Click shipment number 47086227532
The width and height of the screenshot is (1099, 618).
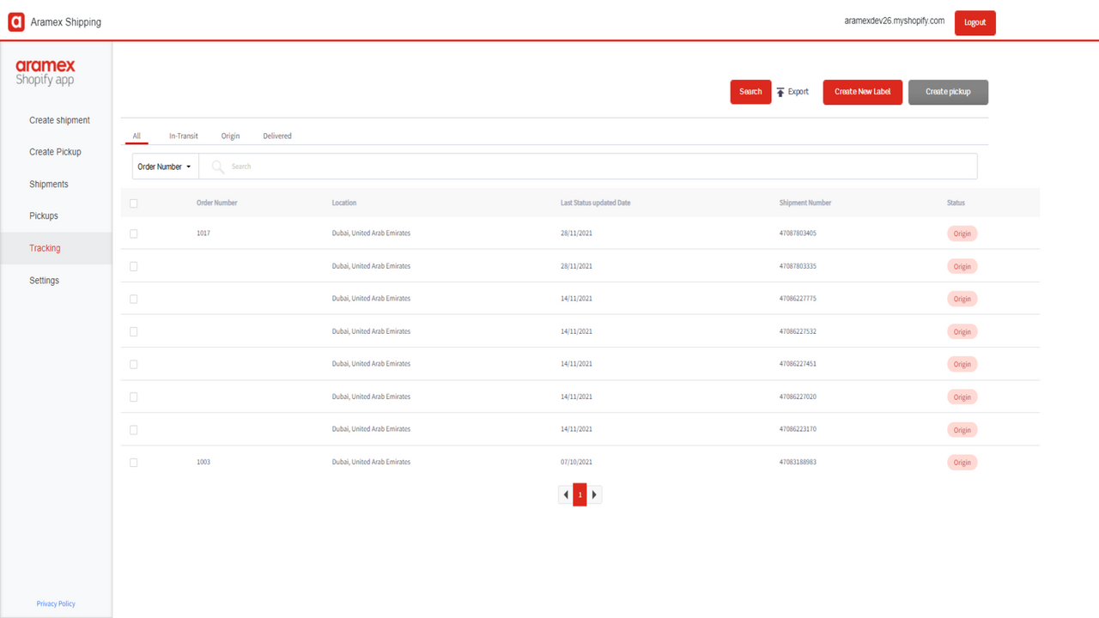tap(798, 331)
